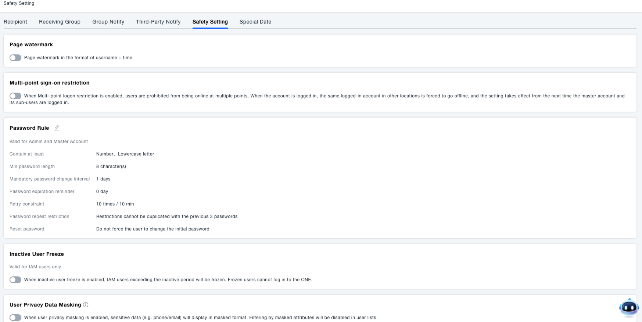Click the Password Rule heading
Image resolution: width=642 pixels, height=322 pixels.
coord(29,128)
